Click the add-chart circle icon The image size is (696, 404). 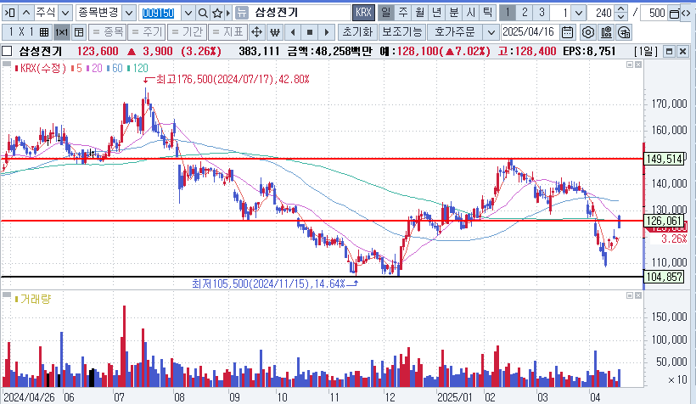tap(624, 32)
